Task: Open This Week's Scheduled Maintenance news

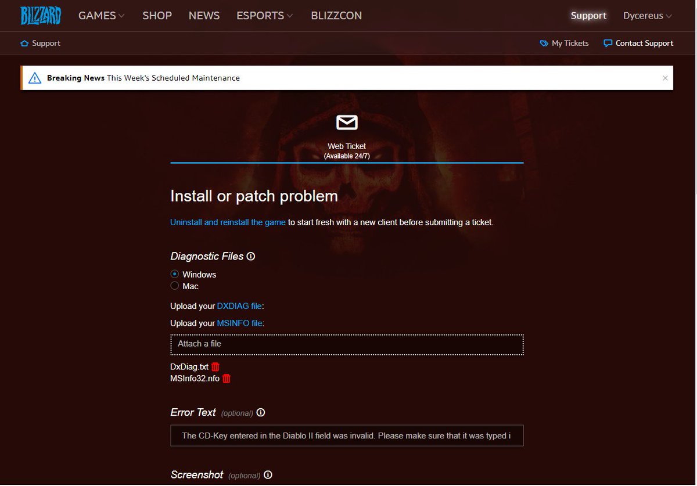Action: (173, 78)
